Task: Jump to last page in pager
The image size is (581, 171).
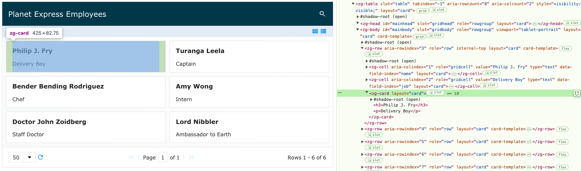Action: click(191, 158)
